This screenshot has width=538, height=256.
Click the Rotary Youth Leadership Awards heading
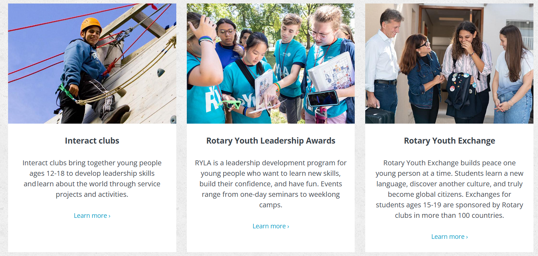pyautogui.click(x=271, y=141)
